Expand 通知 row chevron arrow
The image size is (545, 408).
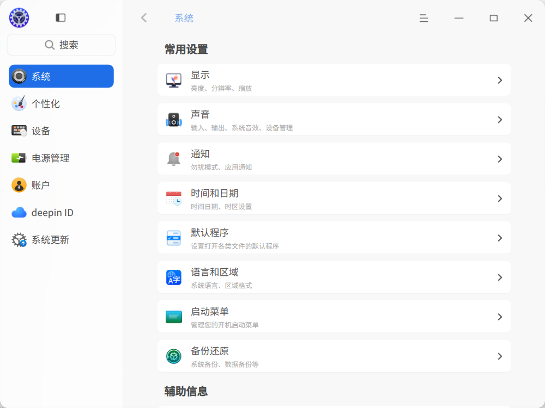coord(500,159)
